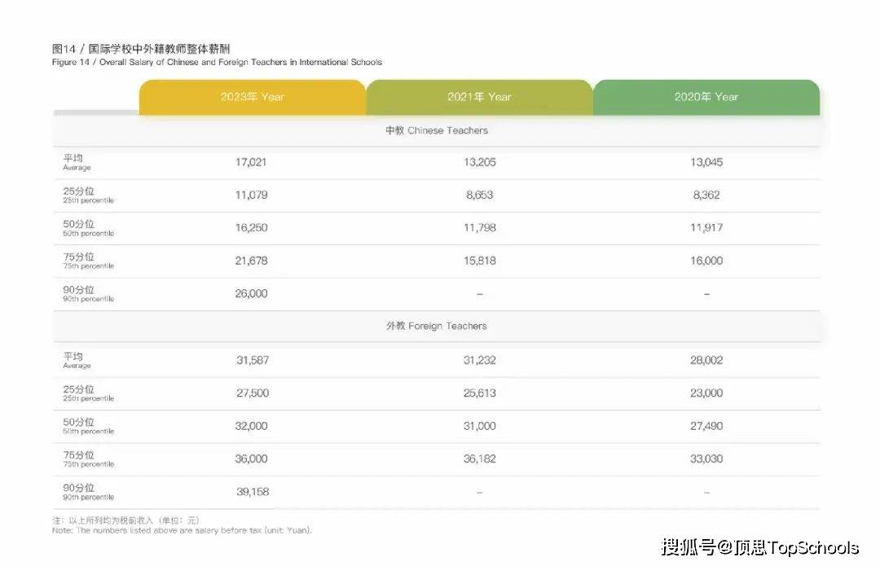
Task: Click the value 13,045
Action: tap(706, 162)
